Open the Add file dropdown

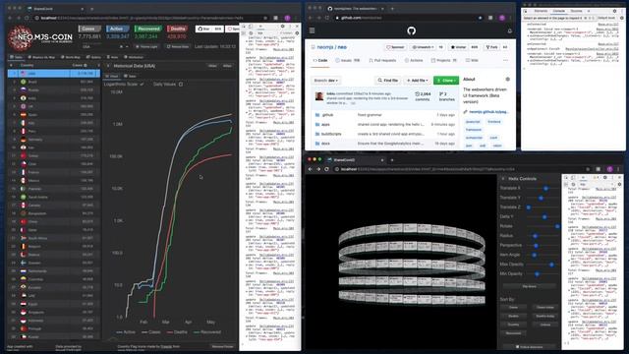417,81
